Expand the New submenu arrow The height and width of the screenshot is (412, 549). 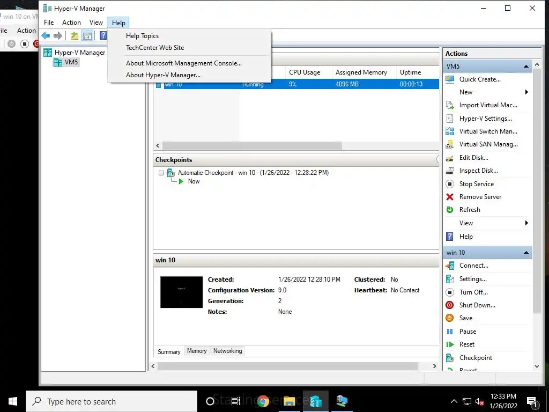(x=526, y=92)
